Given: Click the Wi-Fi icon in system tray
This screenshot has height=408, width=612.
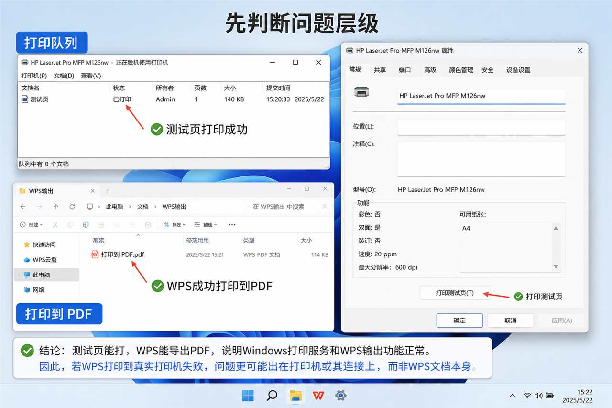Looking at the screenshot, I should point(527,396).
